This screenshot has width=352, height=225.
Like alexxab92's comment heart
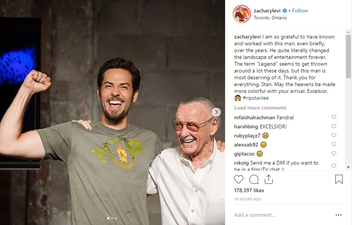point(333,145)
